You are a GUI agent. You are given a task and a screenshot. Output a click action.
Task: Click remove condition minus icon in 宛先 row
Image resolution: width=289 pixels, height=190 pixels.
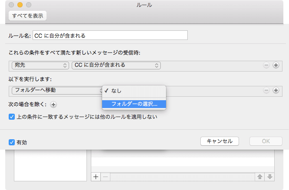pyautogui.click(x=266, y=65)
